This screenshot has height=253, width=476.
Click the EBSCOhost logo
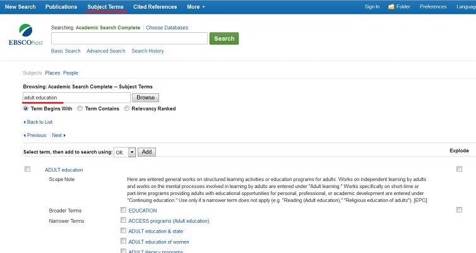pyautogui.click(x=26, y=35)
